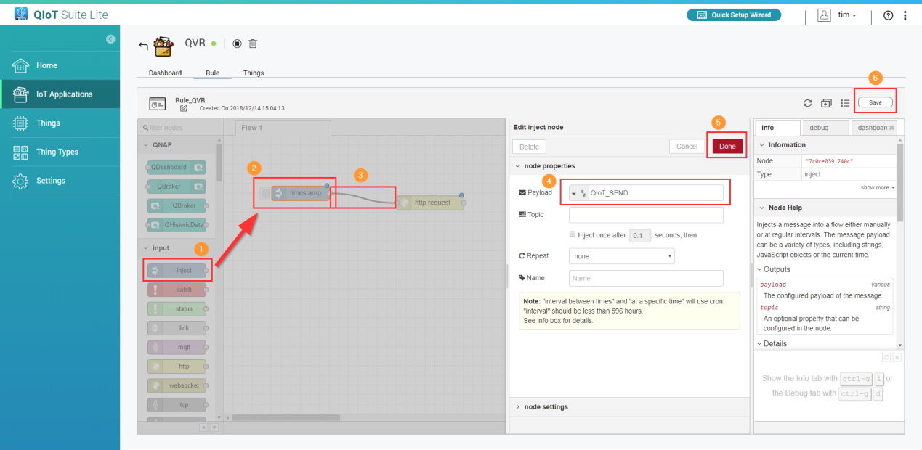Open the dashboard tab in the sidebar
Image resolution: width=922 pixels, height=450 pixels.
coord(873,128)
